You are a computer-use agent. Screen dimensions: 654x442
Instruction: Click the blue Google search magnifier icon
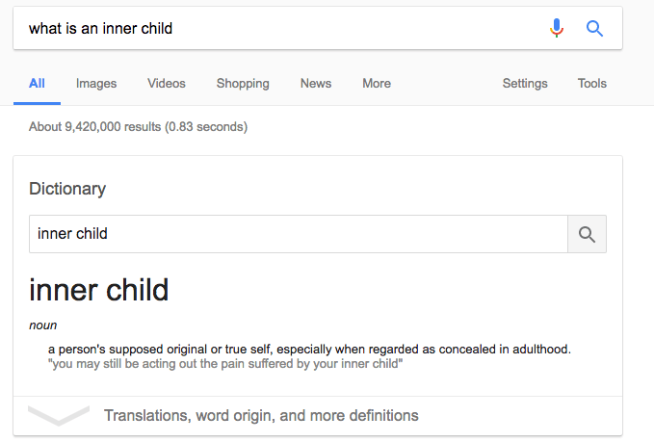[x=594, y=29]
